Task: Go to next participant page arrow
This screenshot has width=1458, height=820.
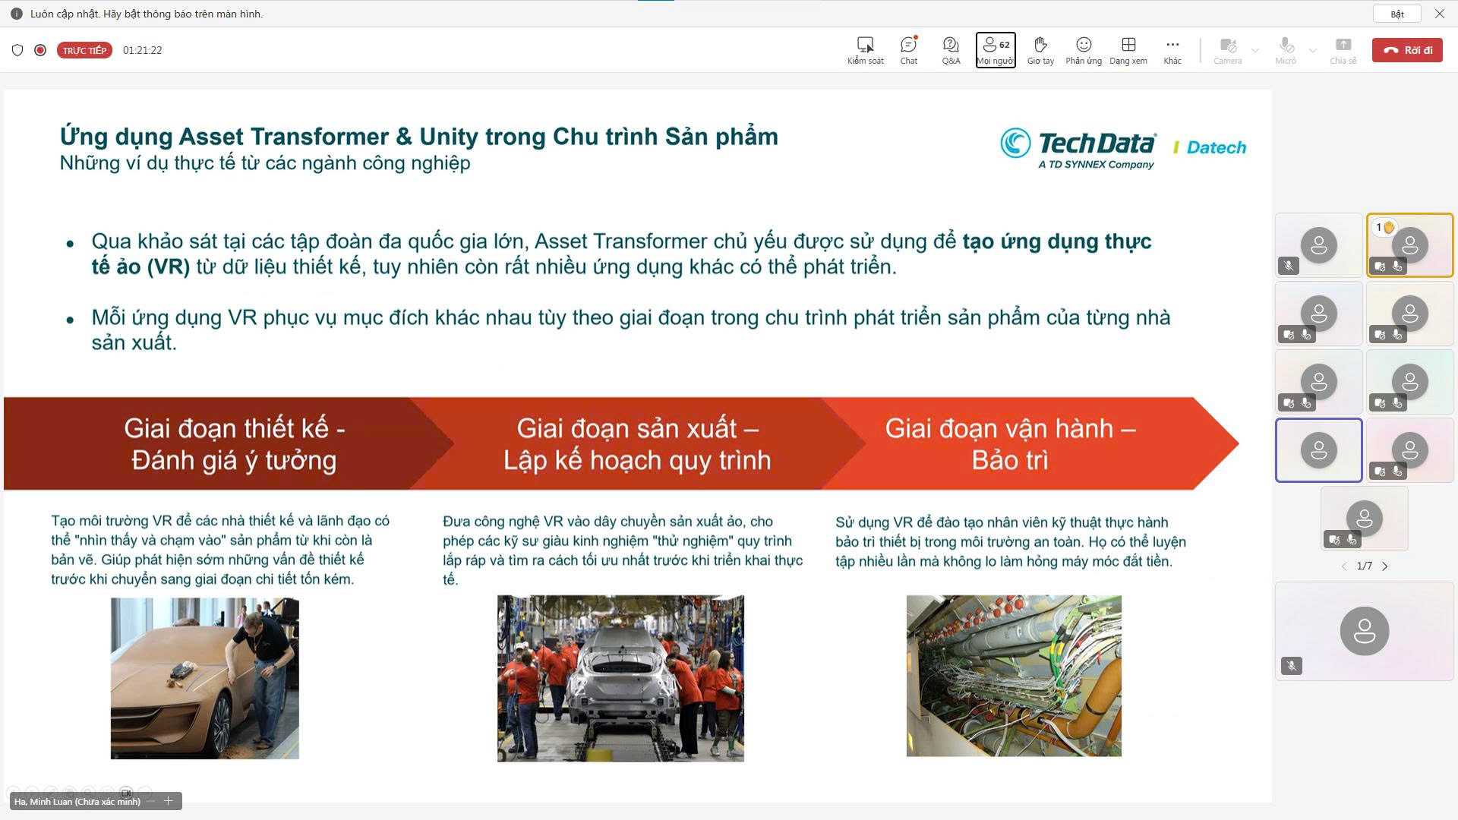Action: pyautogui.click(x=1385, y=566)
